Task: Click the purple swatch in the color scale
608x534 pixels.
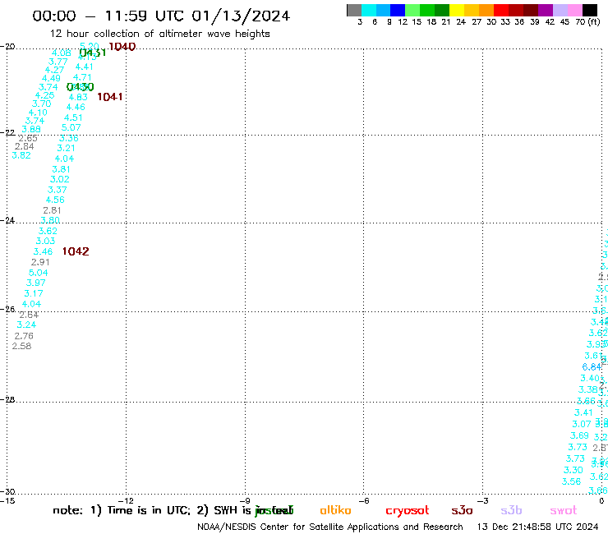Action: (x=546, y=10)
